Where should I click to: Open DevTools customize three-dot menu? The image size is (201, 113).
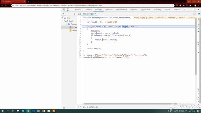point(194,10)
